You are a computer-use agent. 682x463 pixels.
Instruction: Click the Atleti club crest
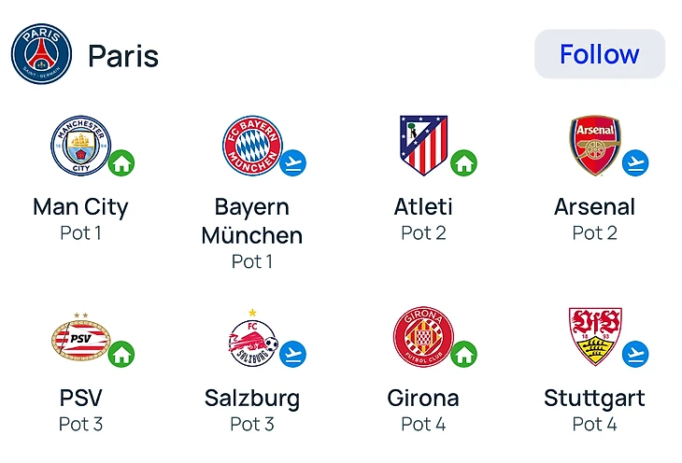click(x=423, y=146)
